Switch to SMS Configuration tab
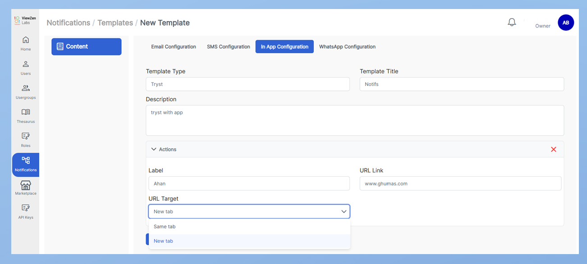Viewport: 587px width, 264px height. tap(228, 47)
